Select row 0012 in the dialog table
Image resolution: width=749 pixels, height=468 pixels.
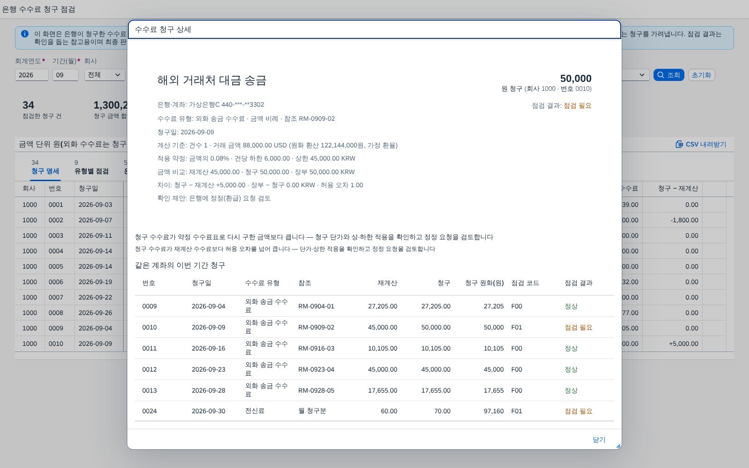374,369
